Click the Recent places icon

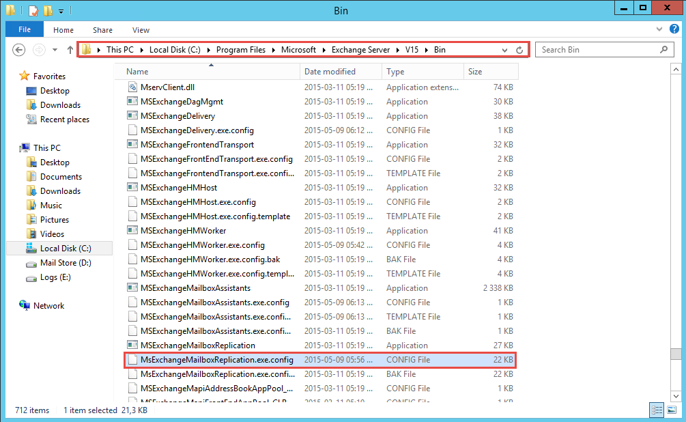click(x=31, y=119)
